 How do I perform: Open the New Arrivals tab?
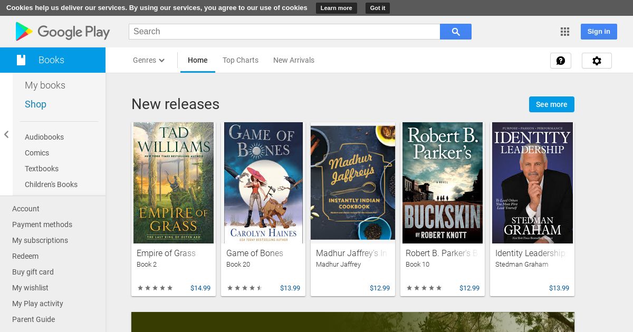(294, 60)
